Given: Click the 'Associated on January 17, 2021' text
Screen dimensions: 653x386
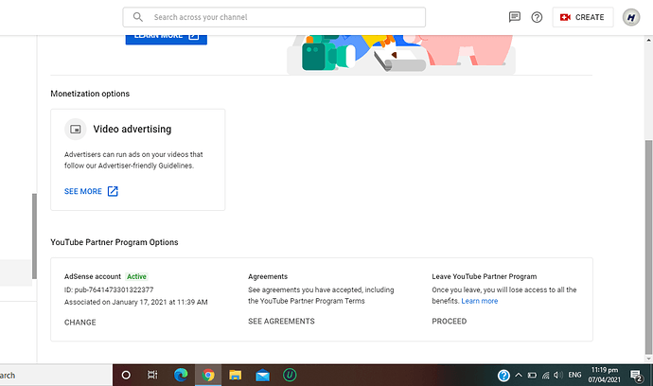Looking at the screenshot, I should pos(135,302).
